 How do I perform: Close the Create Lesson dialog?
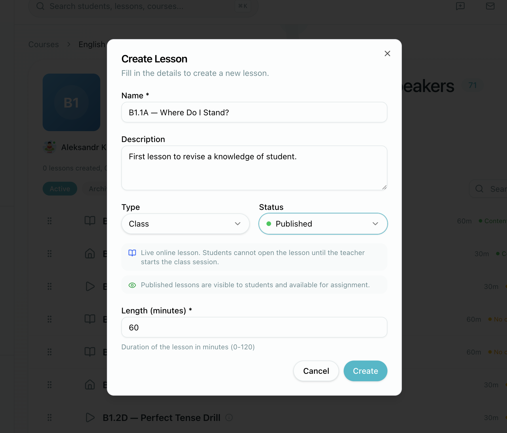387,53
